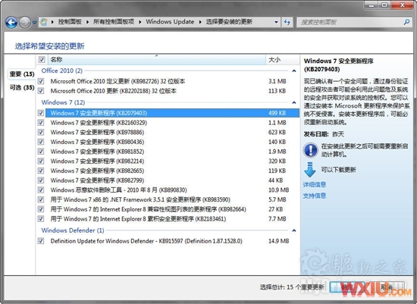Click the search magnifier icon
417x304 pixels.
(x=406, y=22)
